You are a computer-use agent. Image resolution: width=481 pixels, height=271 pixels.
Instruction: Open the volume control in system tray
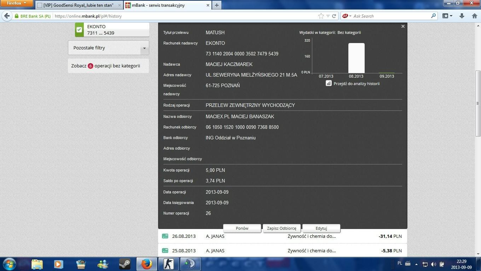point(434,264)
